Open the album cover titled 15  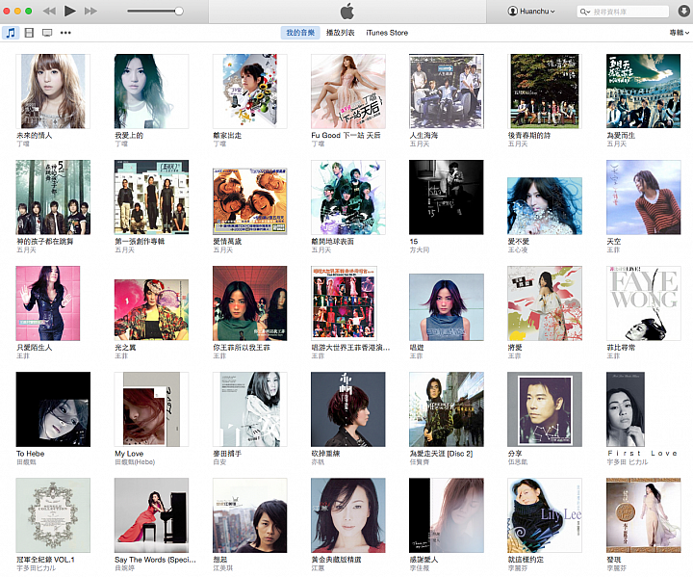click(x=447, y=197)
